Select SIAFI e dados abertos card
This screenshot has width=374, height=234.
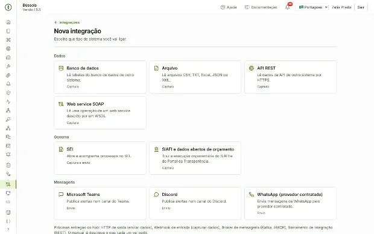(x=195, y=158)
